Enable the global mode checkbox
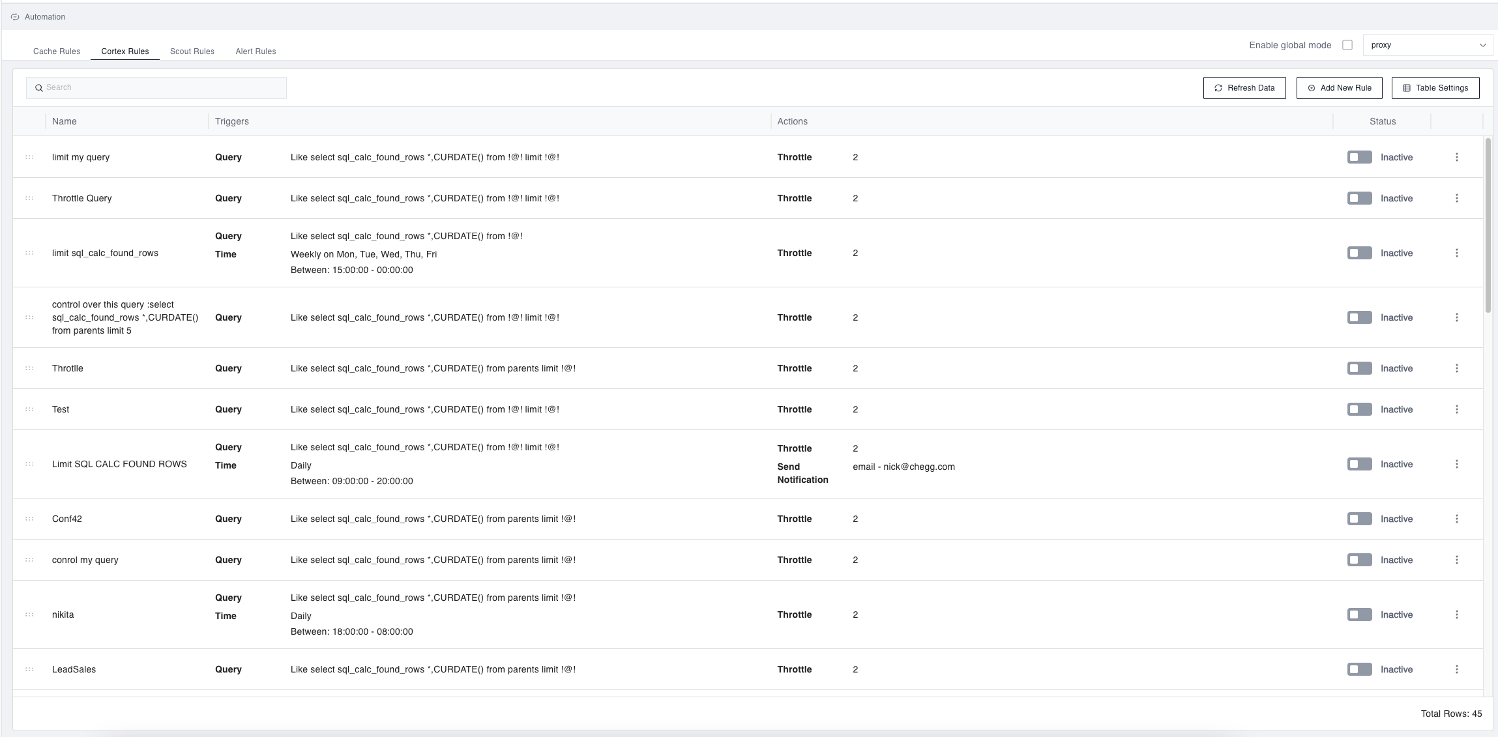The image size is (1498, 737). click(x=1347, y=45)
